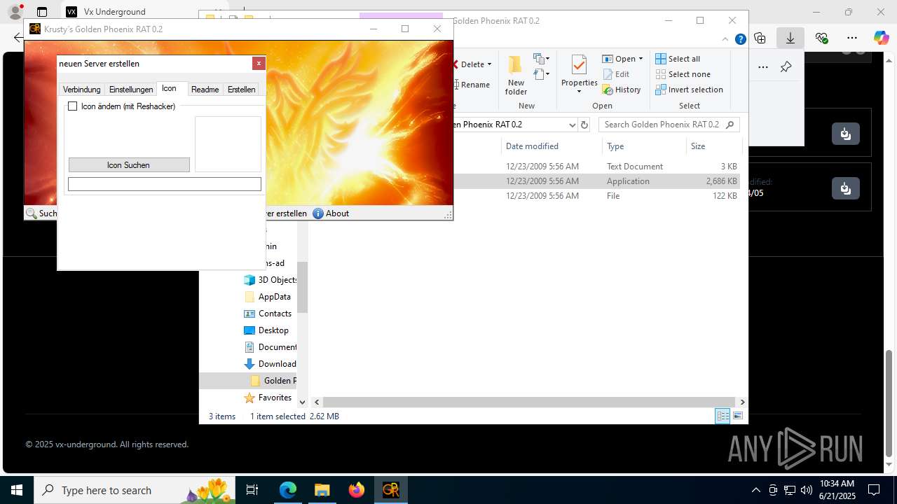Viewport: 897px width, 504px height.
Task: Click the Suchen magnifier icon in the RAT window
Action: tap(31, 213)
